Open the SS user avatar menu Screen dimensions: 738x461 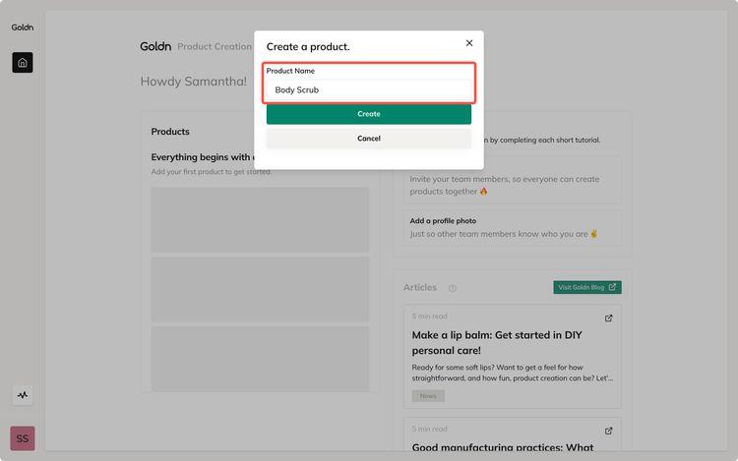pos(23,438)
